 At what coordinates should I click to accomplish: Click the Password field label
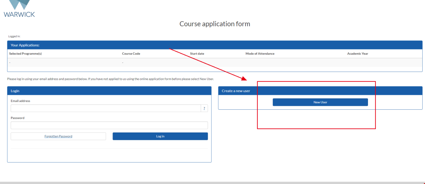[17, 118]
